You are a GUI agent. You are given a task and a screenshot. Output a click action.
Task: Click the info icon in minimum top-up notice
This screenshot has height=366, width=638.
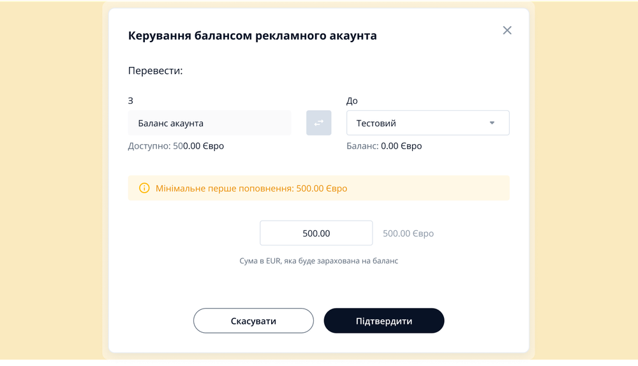pyautogui.click(x=144, y=188)
